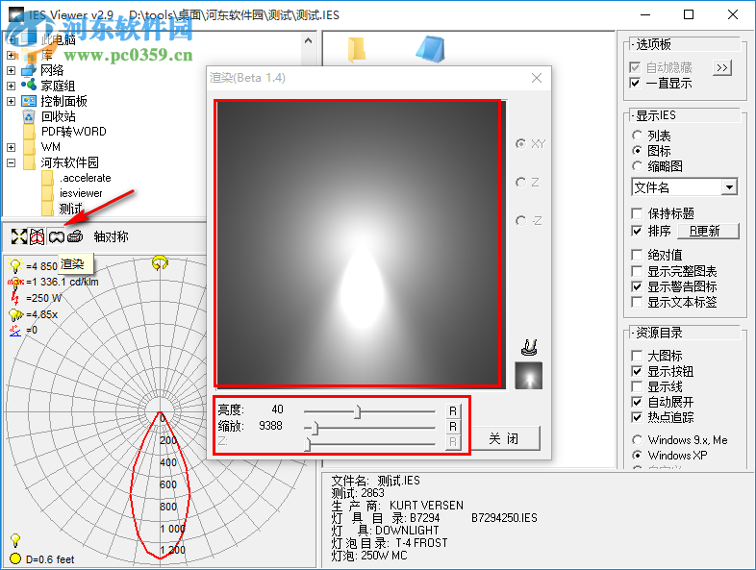Select the XY view radio button

520,143
